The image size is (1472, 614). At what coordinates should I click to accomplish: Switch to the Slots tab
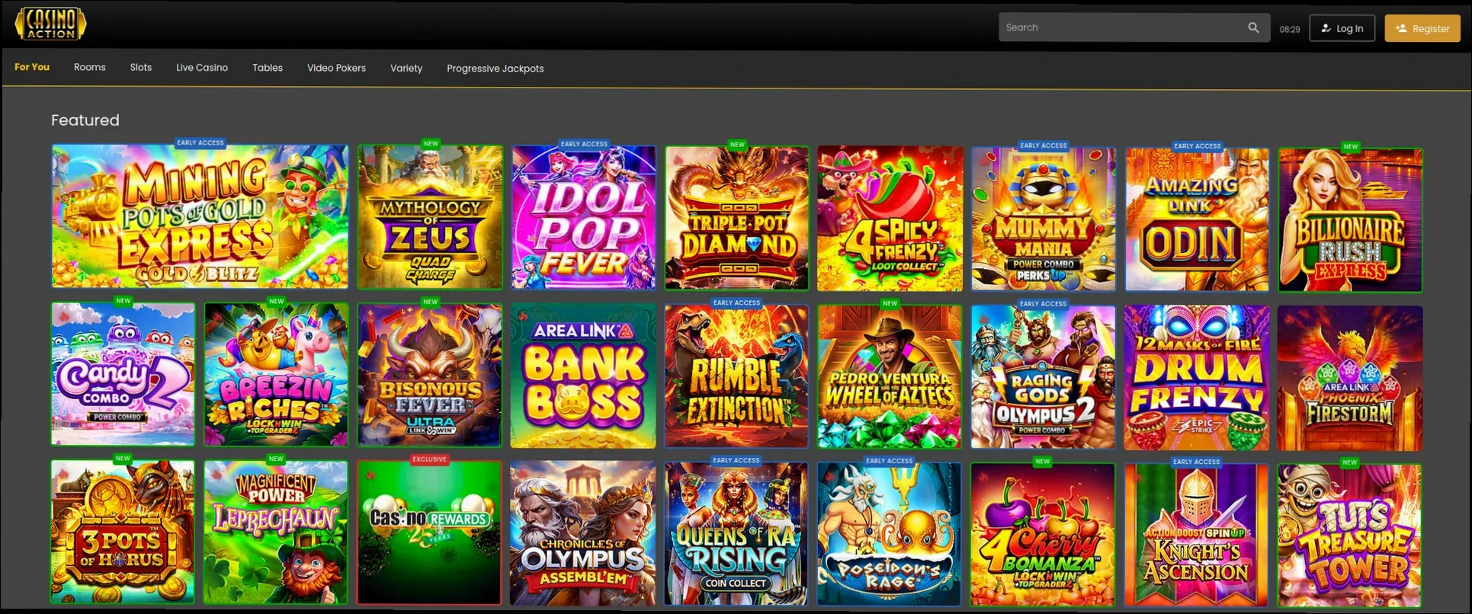pos(141,67)
